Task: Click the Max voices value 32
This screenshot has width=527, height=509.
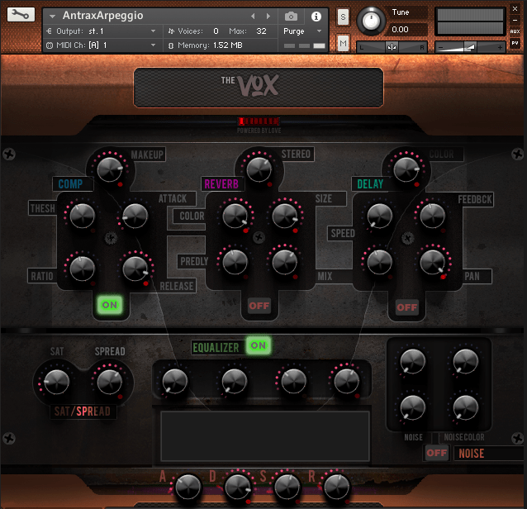Action: [261, 31]
